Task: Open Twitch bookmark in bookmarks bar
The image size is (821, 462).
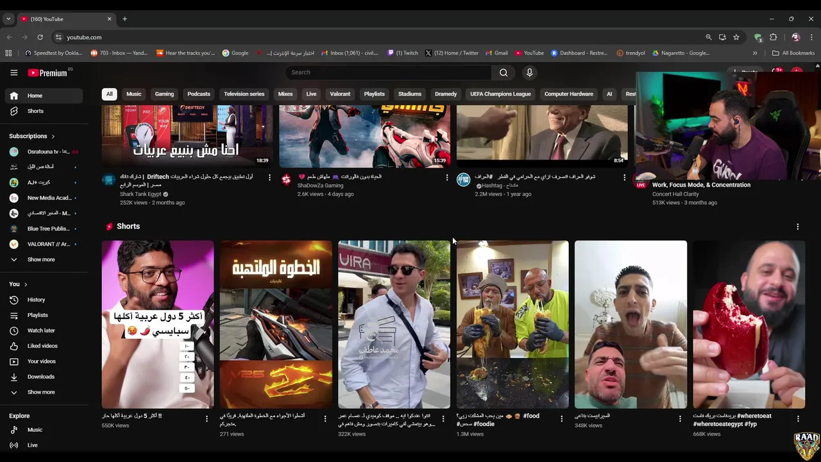Action: tap(403, 53)
